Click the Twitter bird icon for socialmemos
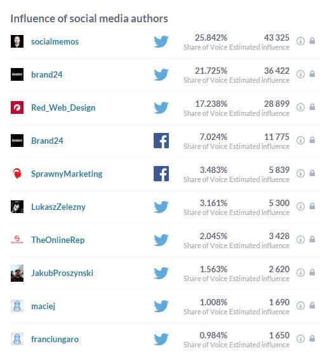This screenshot has width=327, height=360. tap(161, 41)
